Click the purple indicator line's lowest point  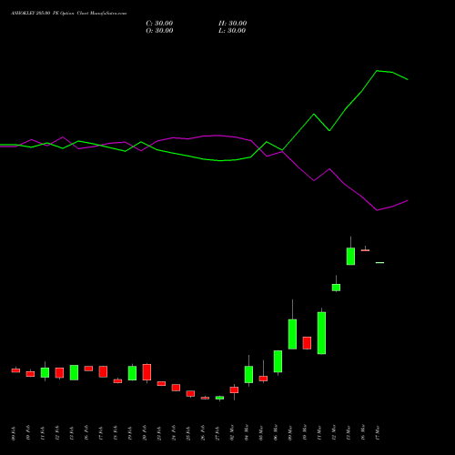pyautogui.click(x=377, y=210)
